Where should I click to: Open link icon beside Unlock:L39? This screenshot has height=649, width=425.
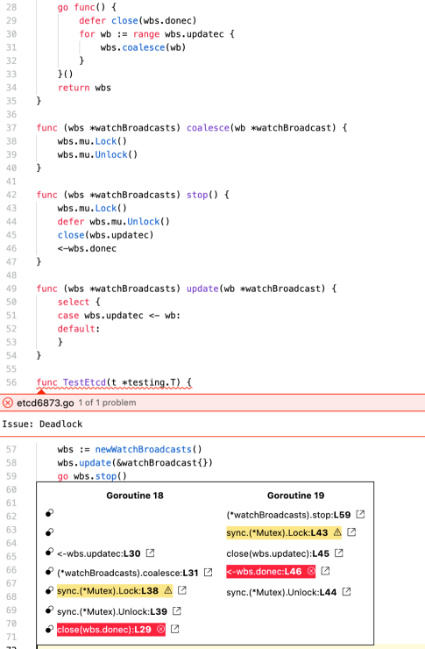176,610
